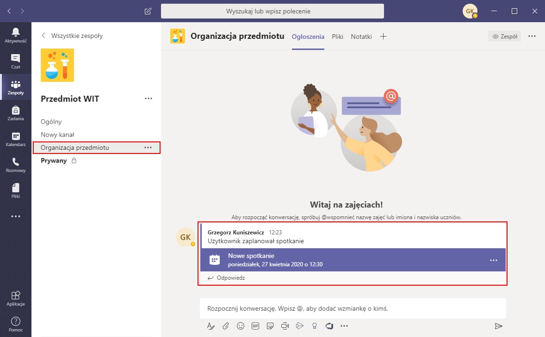Screen dimensions: 545x337
Task: Start a meeting now with camera icon
Action: click(x=285, y=326)
